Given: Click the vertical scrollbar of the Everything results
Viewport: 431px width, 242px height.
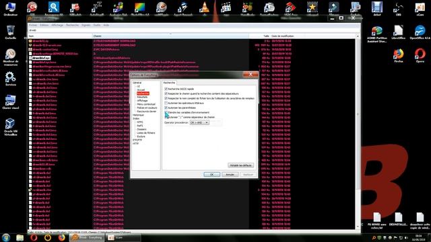Looking at the screenshot, I should [358, 132].
